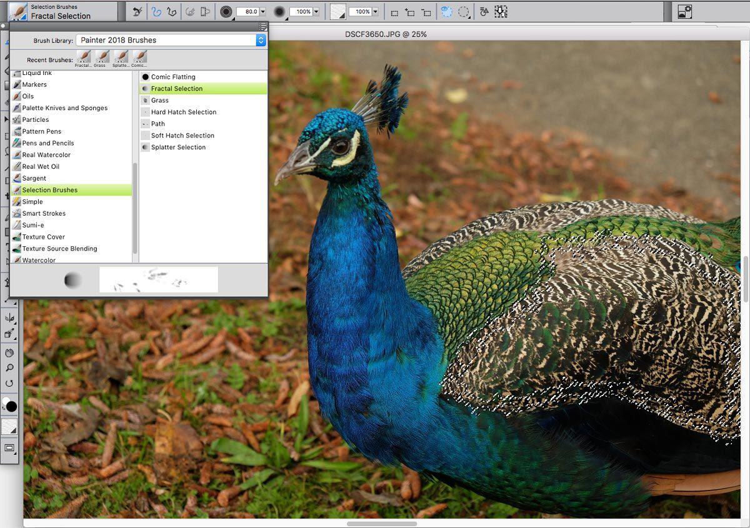The width and height of the screenshot is (750, 528).
Task: Toggle the dashed circle selection mode
Action: (464, 11)
